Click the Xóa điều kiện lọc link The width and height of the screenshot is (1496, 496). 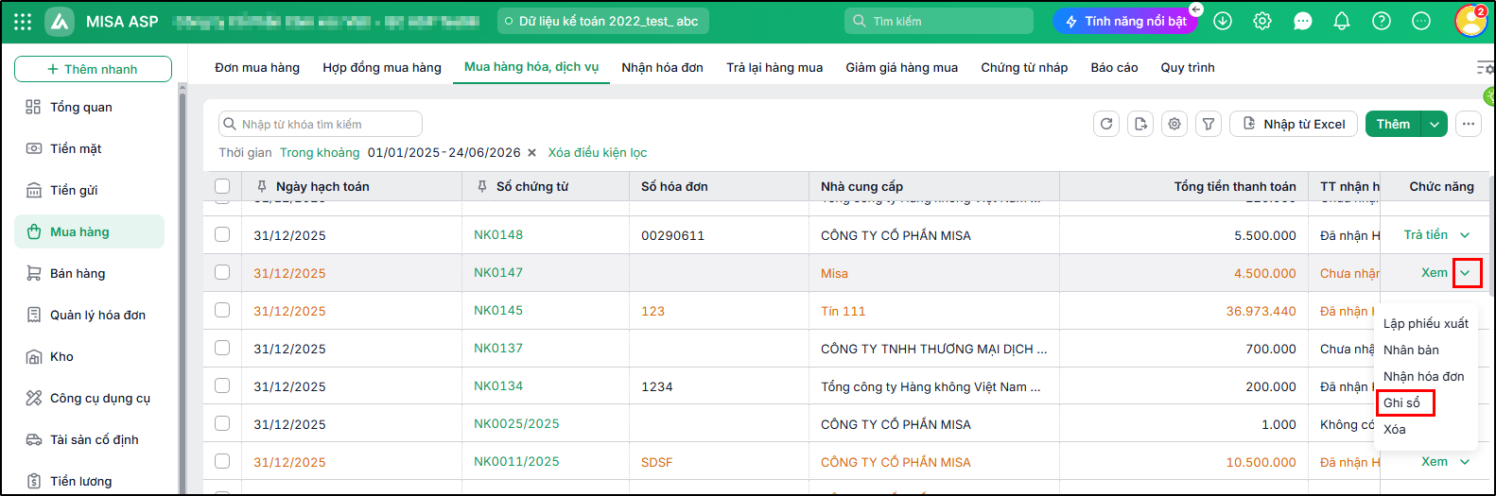(598, 152)
